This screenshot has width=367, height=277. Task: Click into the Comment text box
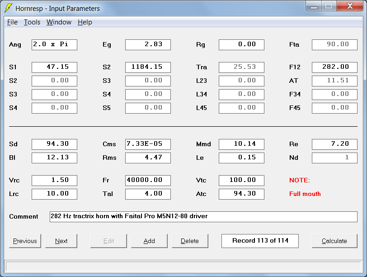[x=203, y=217]
